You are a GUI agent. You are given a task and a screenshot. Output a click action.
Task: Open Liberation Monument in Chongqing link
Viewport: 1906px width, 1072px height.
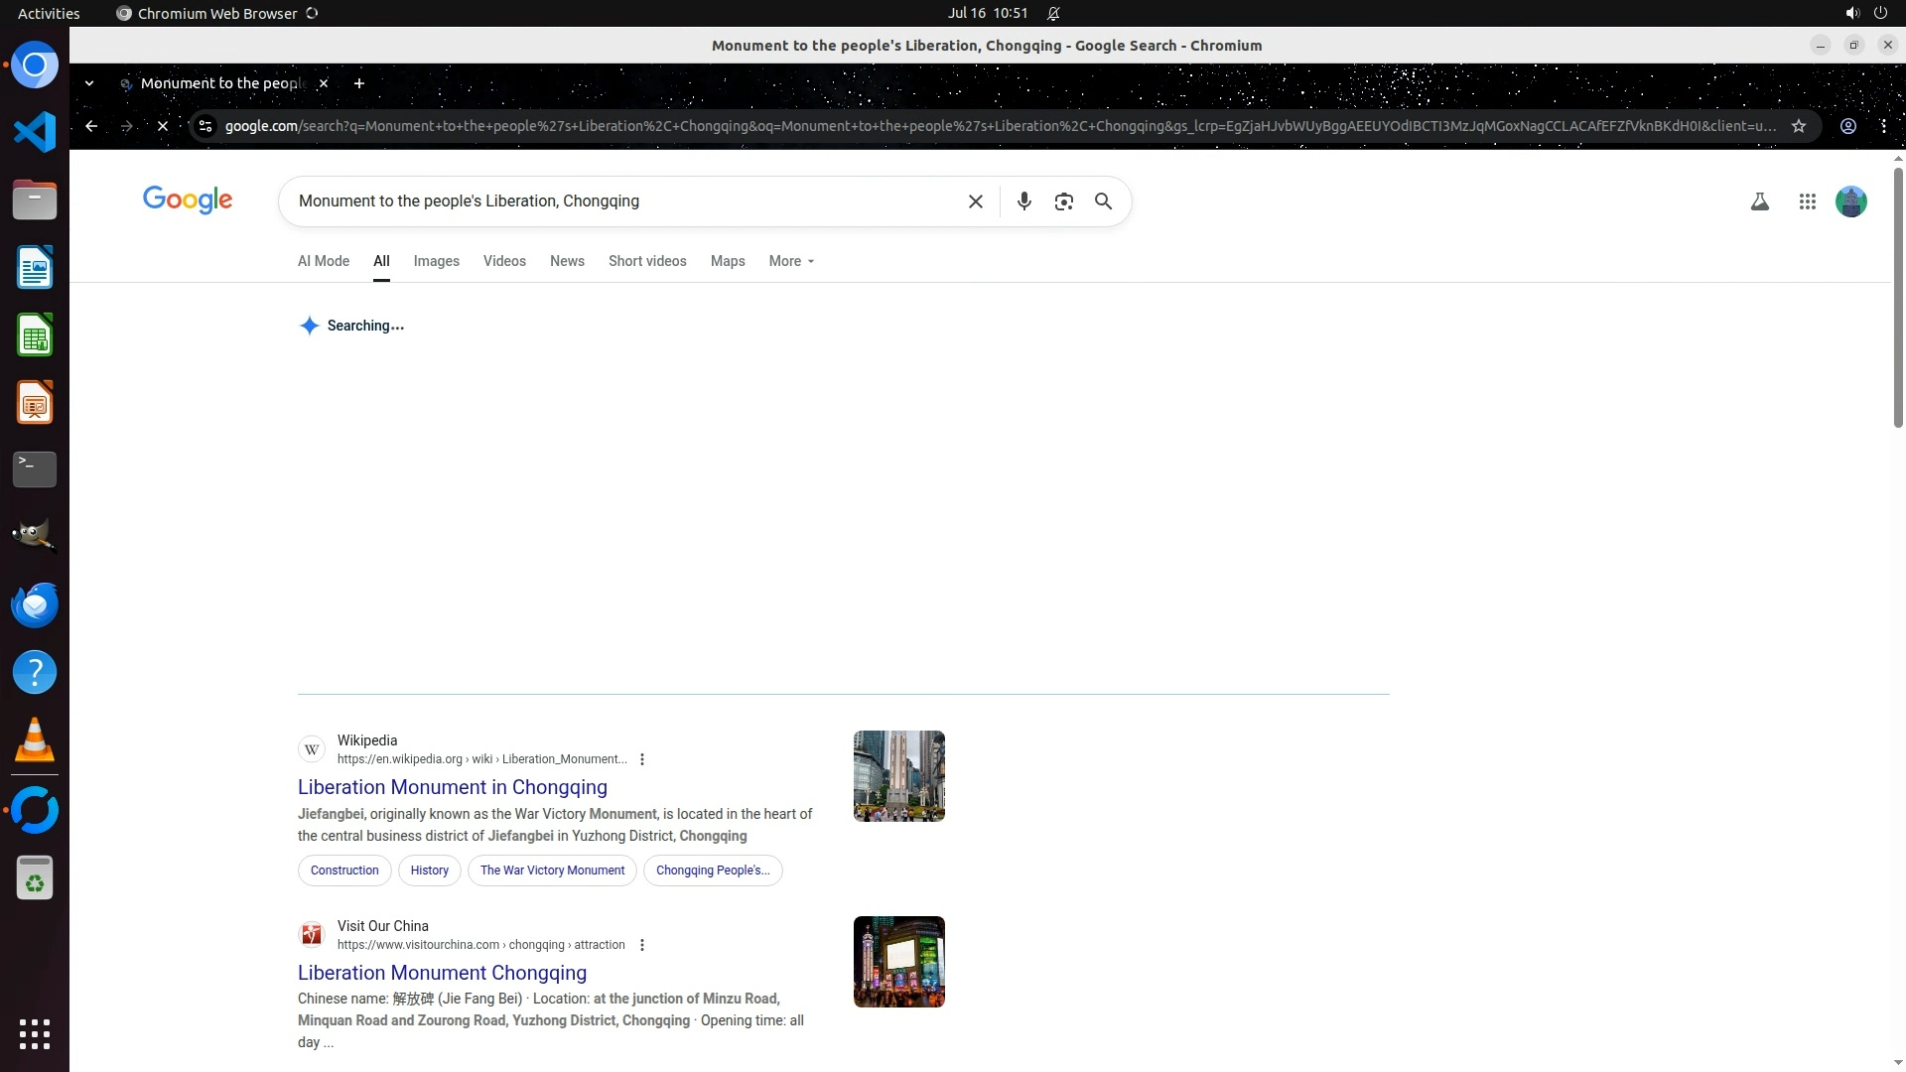click(x=452, y=787)
